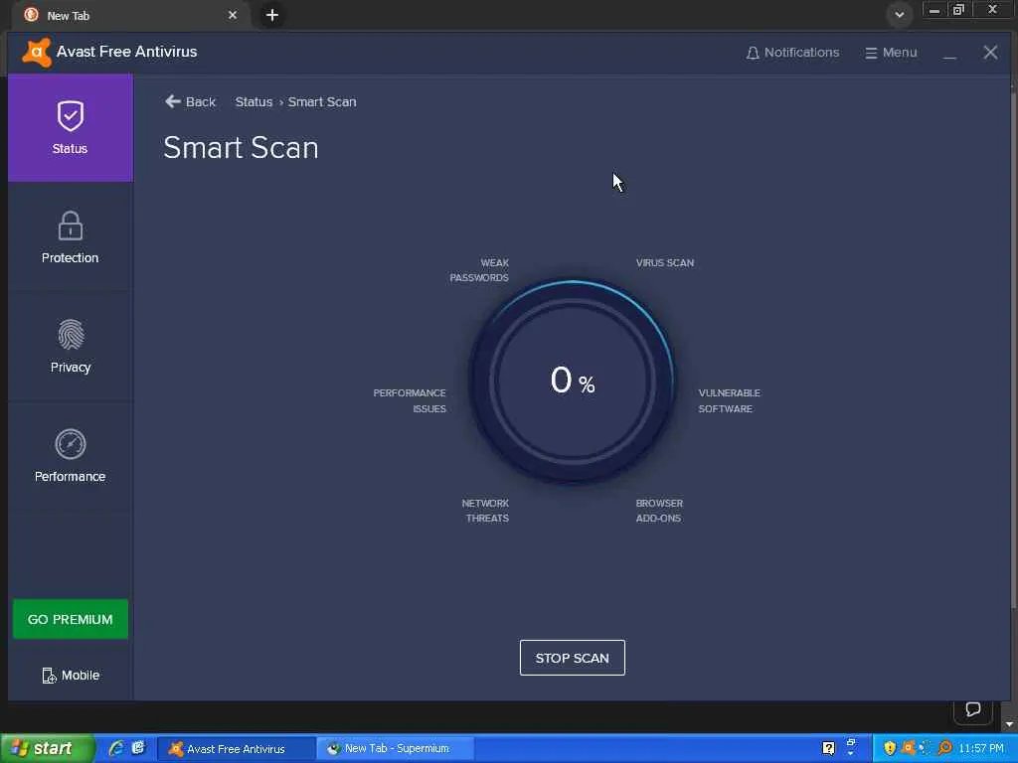Open the Mobile option
Viewport: 1018px width, 763px height.
(71, 676)
